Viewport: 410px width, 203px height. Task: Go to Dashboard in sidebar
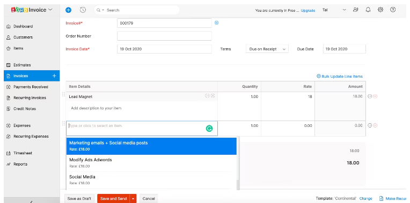(x=23, y=26)
